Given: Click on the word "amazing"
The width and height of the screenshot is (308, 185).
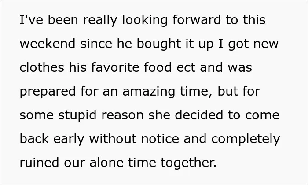Looking at the screenshot, I should click(x=149, y=92).
